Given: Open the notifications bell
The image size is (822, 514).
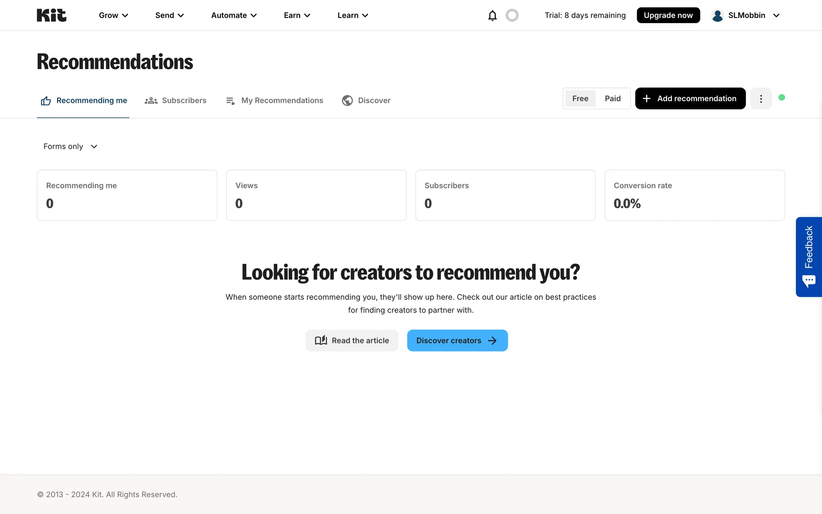Looking at the screenshot, I should [x=492, y=15].
